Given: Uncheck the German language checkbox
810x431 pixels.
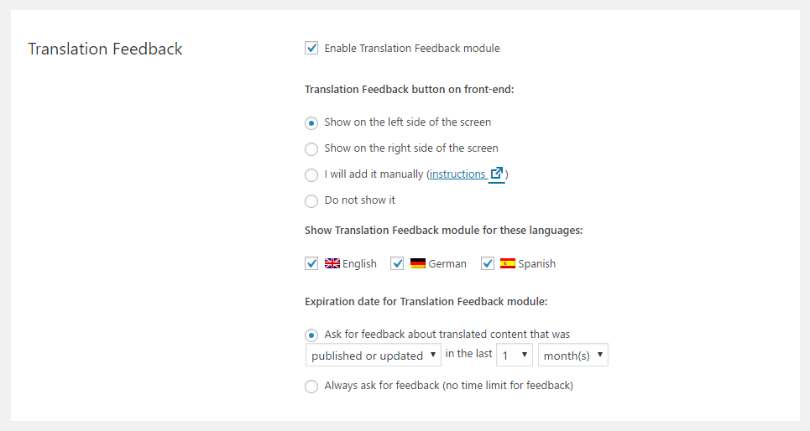Looking at the screenshot, I should tap(397, 264).
